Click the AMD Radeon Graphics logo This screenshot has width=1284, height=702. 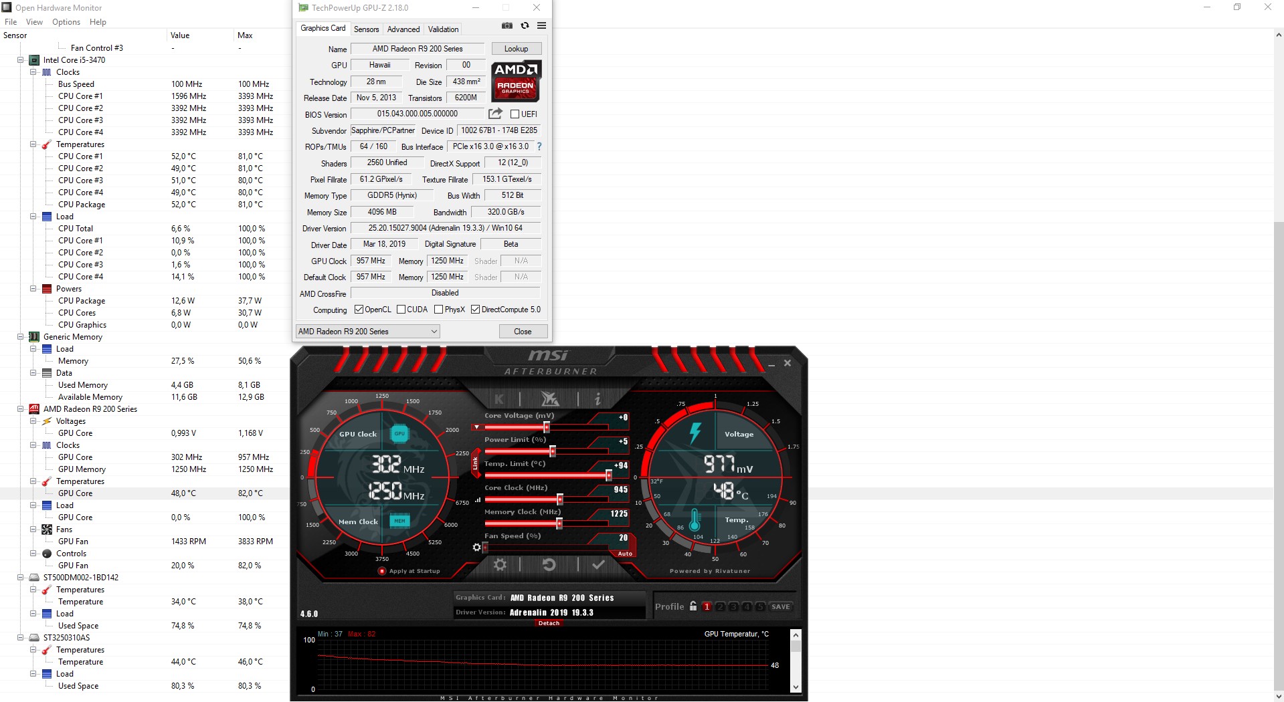516,81
